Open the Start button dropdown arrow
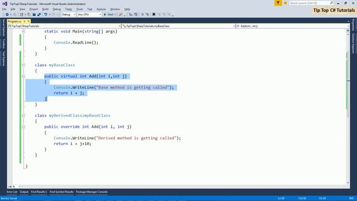 (x=115, y=15)
